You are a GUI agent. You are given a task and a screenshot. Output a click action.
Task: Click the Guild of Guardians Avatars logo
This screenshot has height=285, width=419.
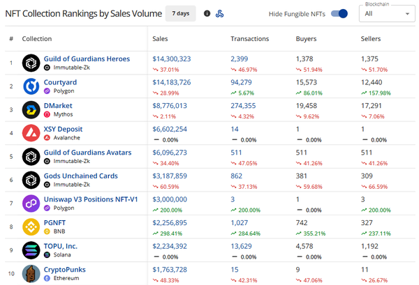(x=31, y=157)
